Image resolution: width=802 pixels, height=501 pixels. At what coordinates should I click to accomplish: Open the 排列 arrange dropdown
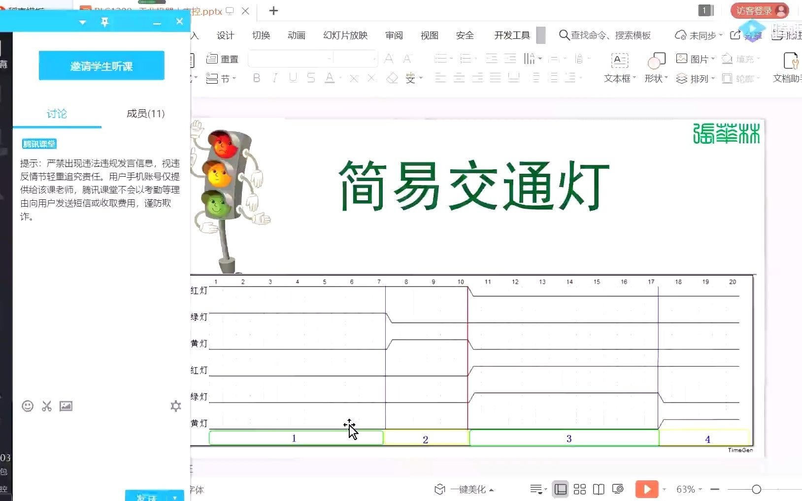(695, 79)
